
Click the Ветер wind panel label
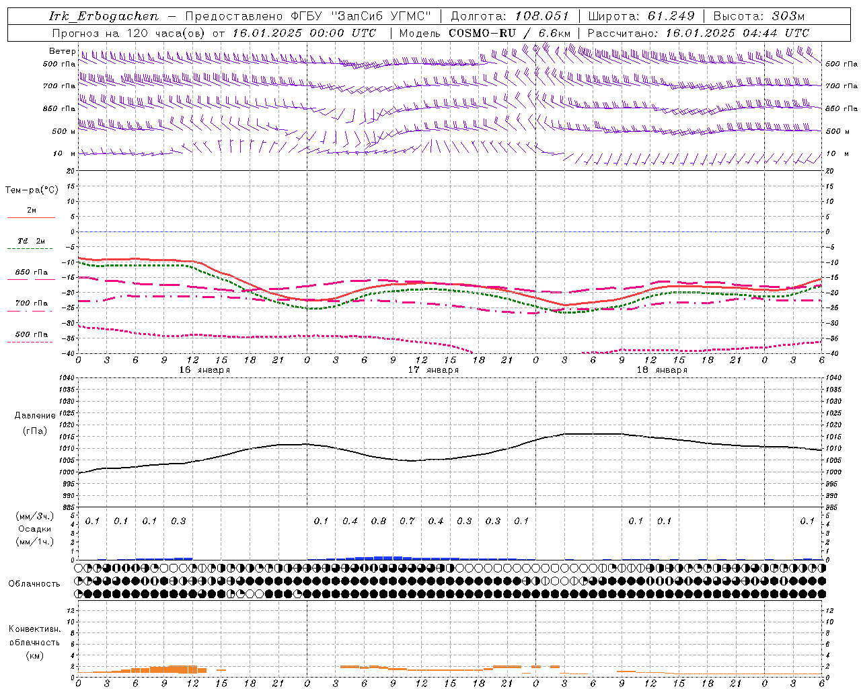click(x=62, y=51)
